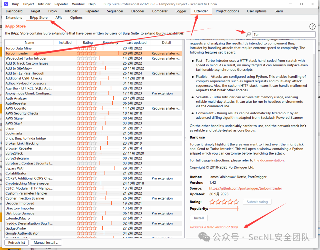Viewport: 320px width, 250px height.
Task: Focus the BApp search field containing Tur
Action: coord(284,34)
